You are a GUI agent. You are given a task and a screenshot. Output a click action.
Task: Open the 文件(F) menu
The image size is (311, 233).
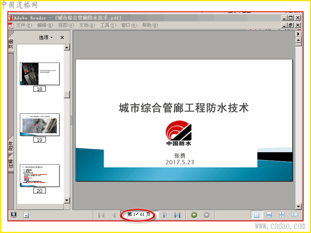24,25
